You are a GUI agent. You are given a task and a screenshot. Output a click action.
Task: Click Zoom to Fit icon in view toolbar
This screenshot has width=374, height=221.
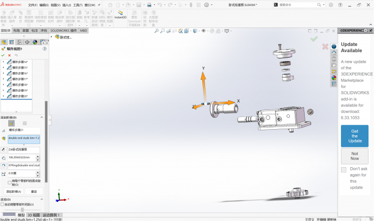click(156, 31)
